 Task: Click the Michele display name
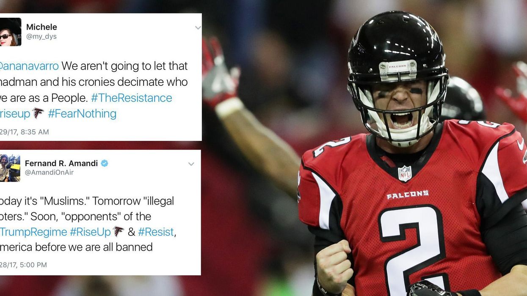[41, 27]
